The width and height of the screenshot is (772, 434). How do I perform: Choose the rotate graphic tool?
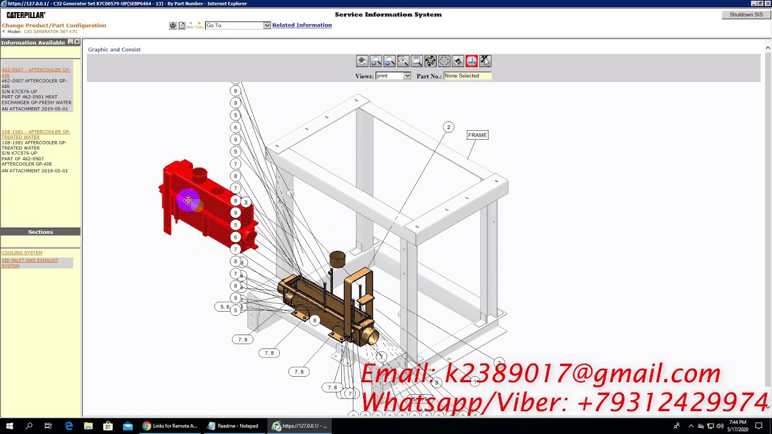pyautogui.click(x=431, y=61)
